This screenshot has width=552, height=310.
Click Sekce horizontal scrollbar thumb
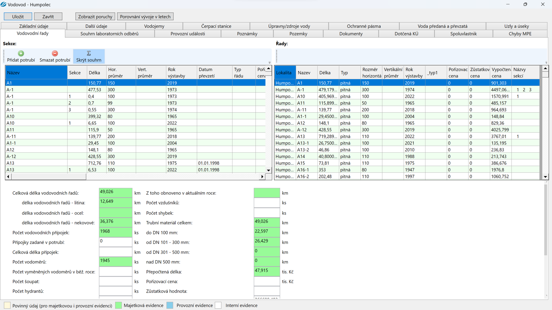[x=49, y=176]
